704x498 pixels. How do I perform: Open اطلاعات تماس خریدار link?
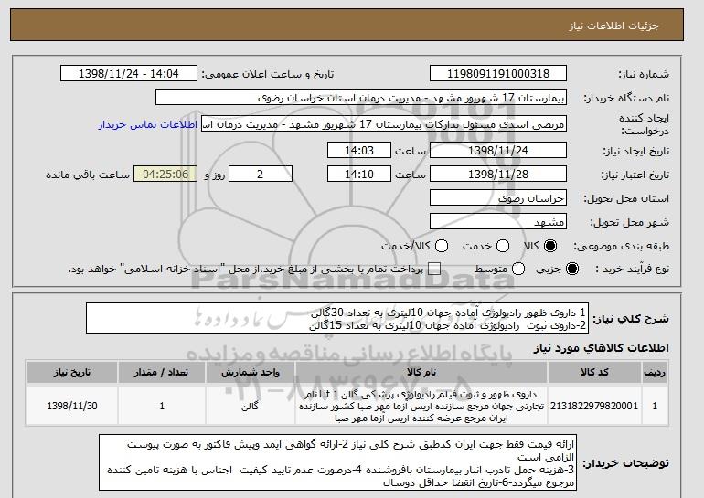(148, 124)
